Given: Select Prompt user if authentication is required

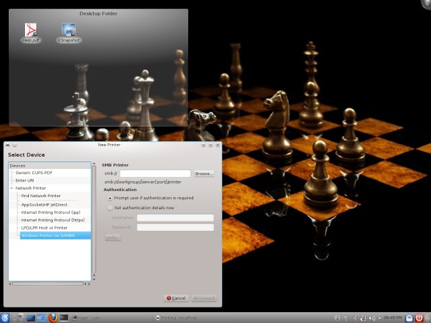Looking at the screenshot, I should [110, 198].
